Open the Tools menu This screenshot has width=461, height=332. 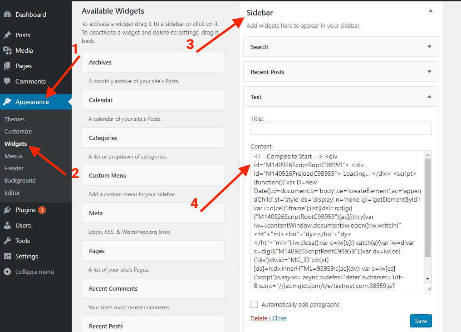click(23, 241)
